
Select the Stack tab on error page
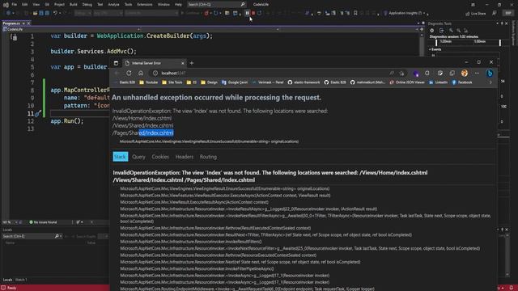121,157
